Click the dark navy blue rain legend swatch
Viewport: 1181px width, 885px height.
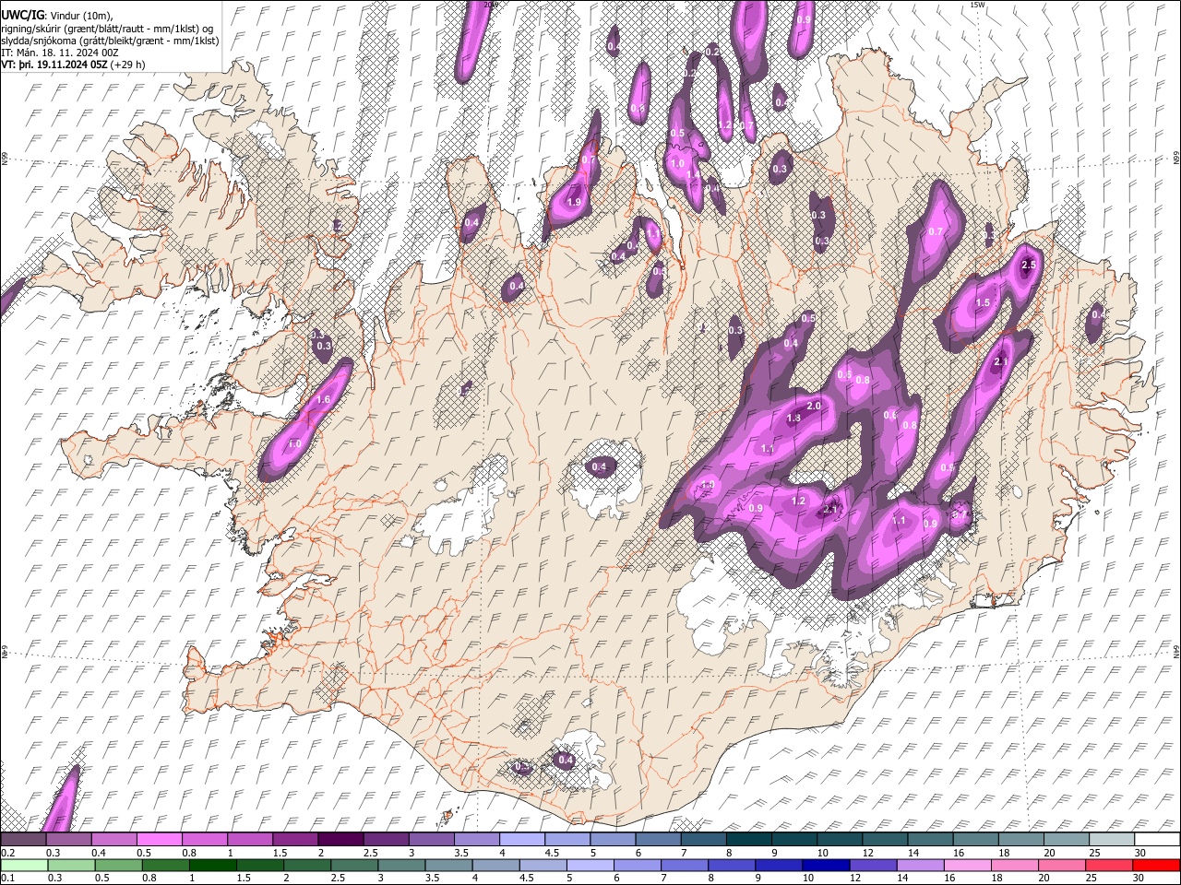pos(826,865)
